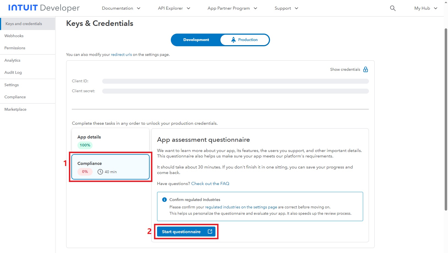Open the App Partner Program dropdown
The width and height of the screenshot is (448, 253).
(x=232, y=8)
